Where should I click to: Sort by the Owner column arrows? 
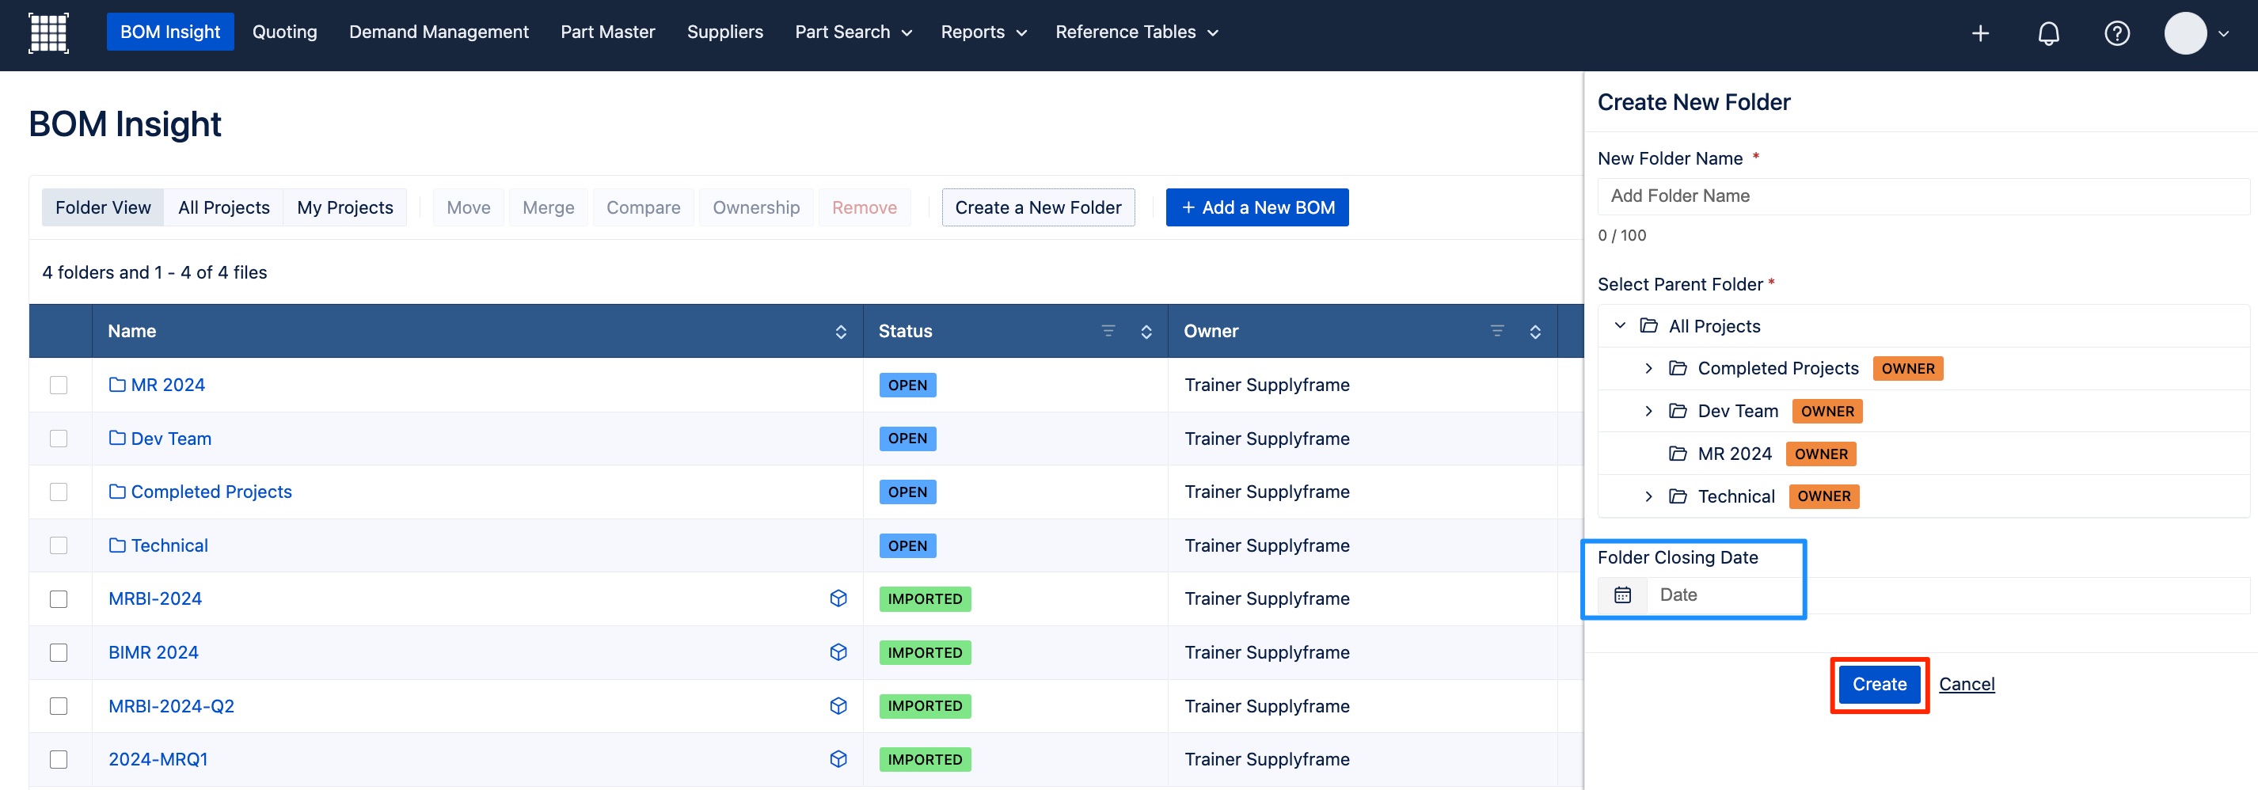pos(1535,332)
